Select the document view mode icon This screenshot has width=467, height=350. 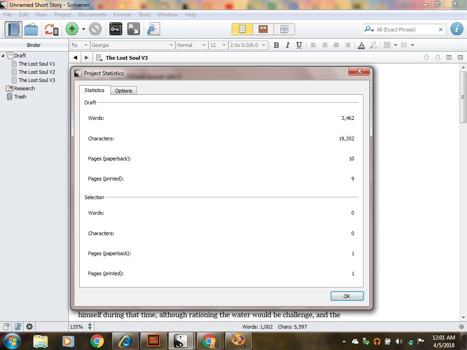click(x=242, y=29)
